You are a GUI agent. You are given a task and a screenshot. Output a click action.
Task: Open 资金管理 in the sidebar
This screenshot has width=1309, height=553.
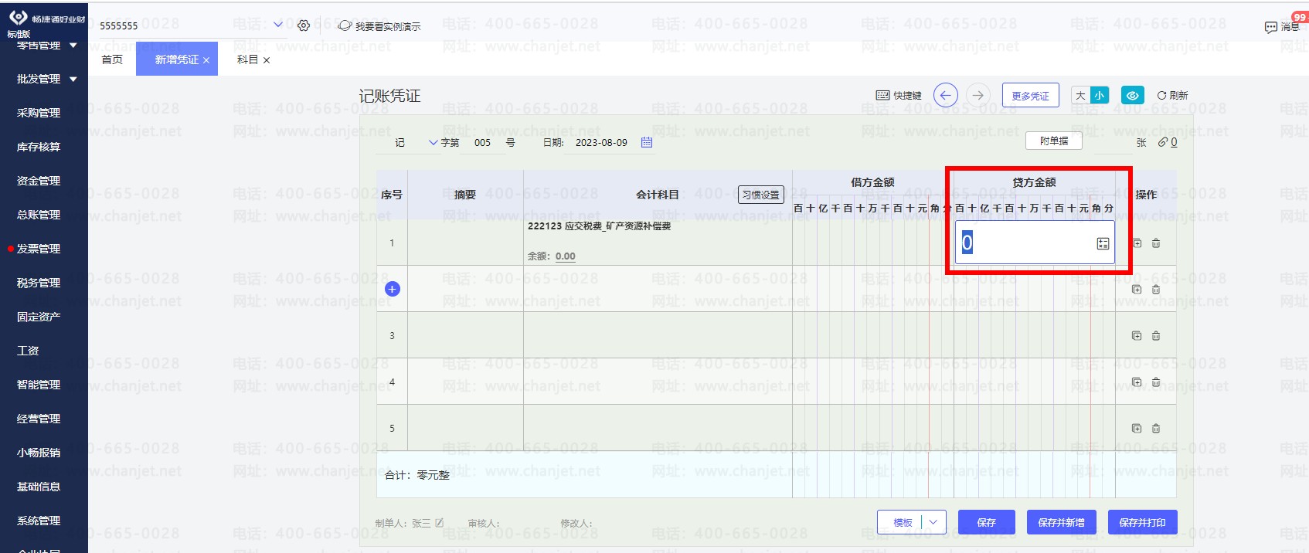(39, 181)
